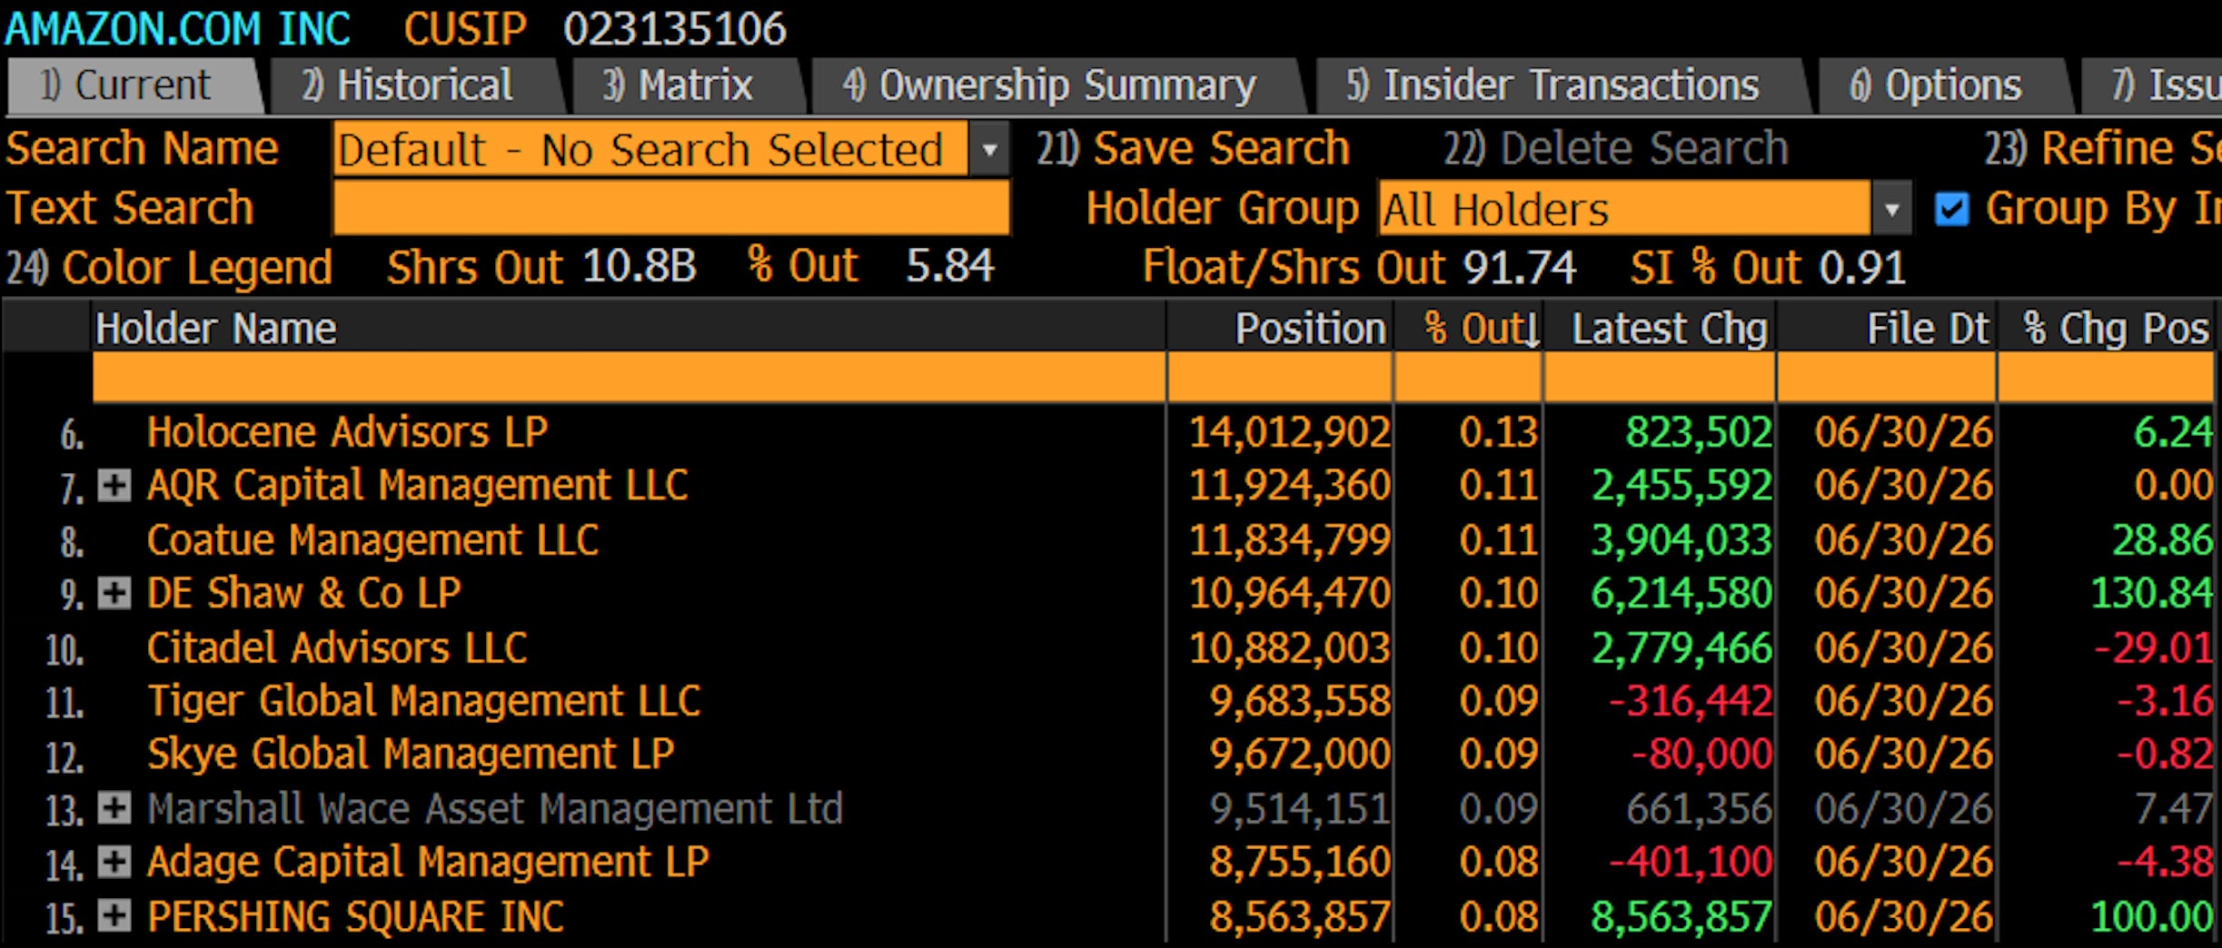Viewport: 2222px width, 948px height.
Task: Open the Holder Group dropdown arrow
Action: pos(1891,210)
